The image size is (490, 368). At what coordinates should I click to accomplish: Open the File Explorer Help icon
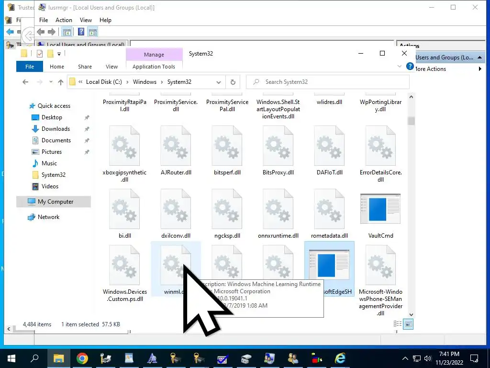[410, 66]
